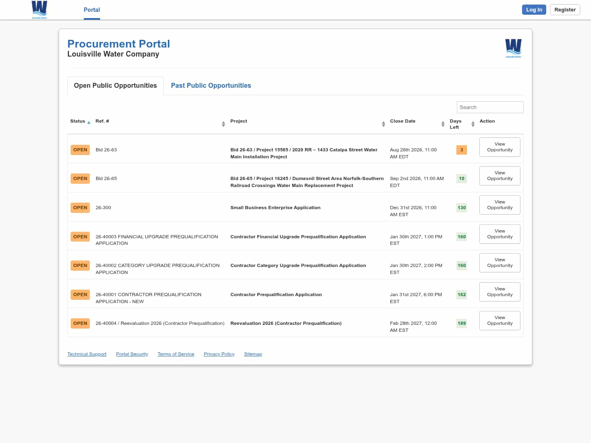The height and width of the screenshot is (443, 591).
Task: Click '26-40003 FINANCIAL UPGRADE PREQUALIFICATION APPLICATION' reference
Action: (157, 240)
